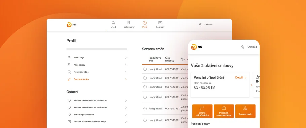Click the Marketingový souhlas document icon
The width and height of the screenshot is (306, 128).
tap(69, 115)
